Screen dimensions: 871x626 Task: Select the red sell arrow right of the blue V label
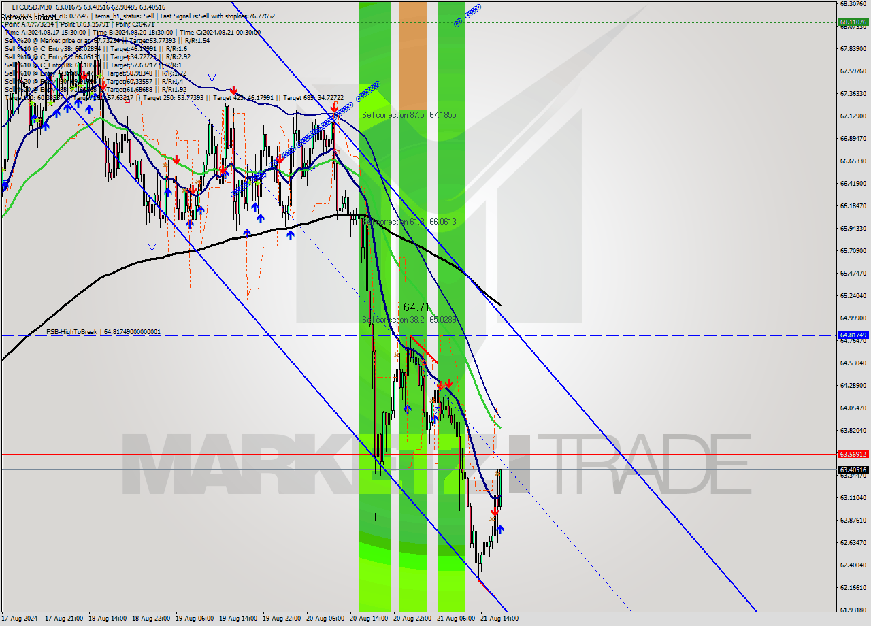pyautogui.click(x=233, y=90)
